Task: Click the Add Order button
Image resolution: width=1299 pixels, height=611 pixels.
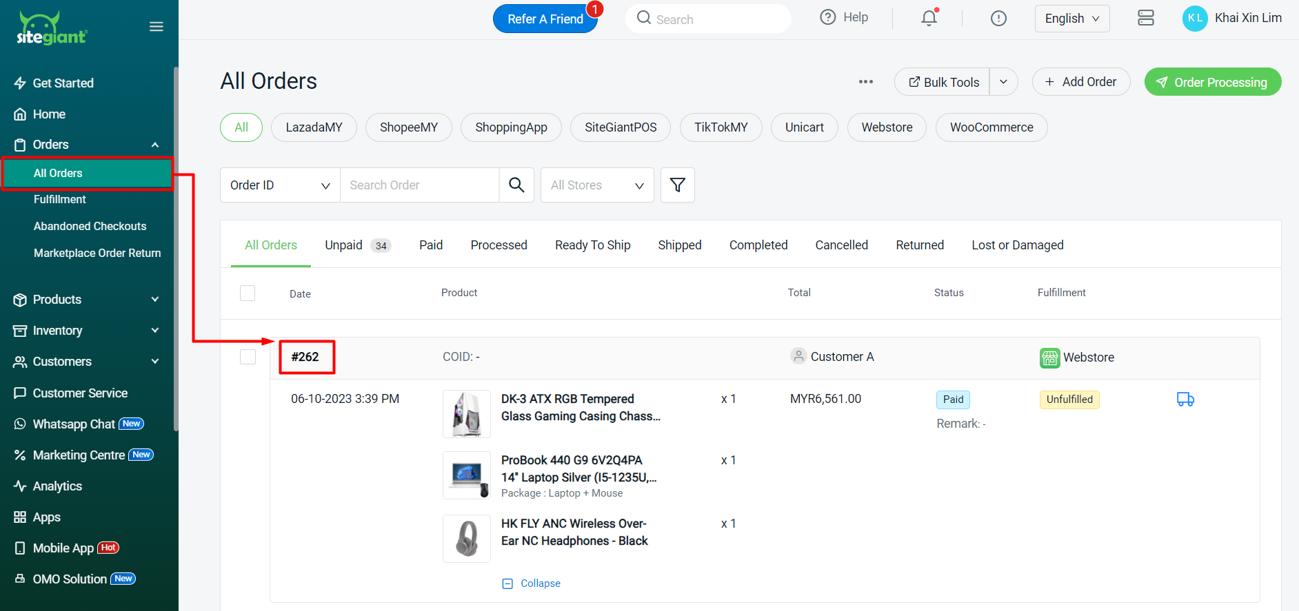Action: point(1081,82)
